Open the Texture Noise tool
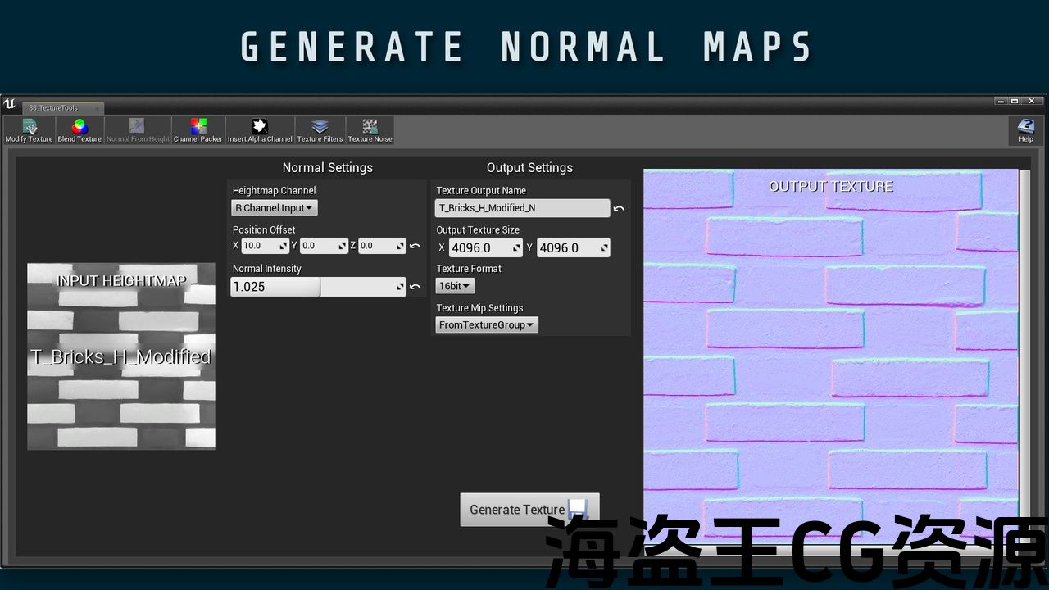 (x=370, y=130)
